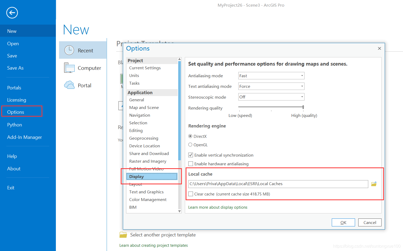Click the back arrow icon
Image resolution: width=403 pixels, height=251 pixels.
pyautogui.click(x=12, y=13)
